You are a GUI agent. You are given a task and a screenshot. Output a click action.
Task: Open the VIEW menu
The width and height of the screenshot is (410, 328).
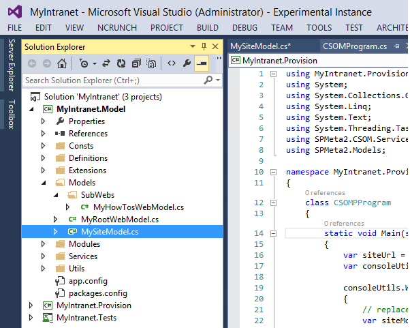74,27
